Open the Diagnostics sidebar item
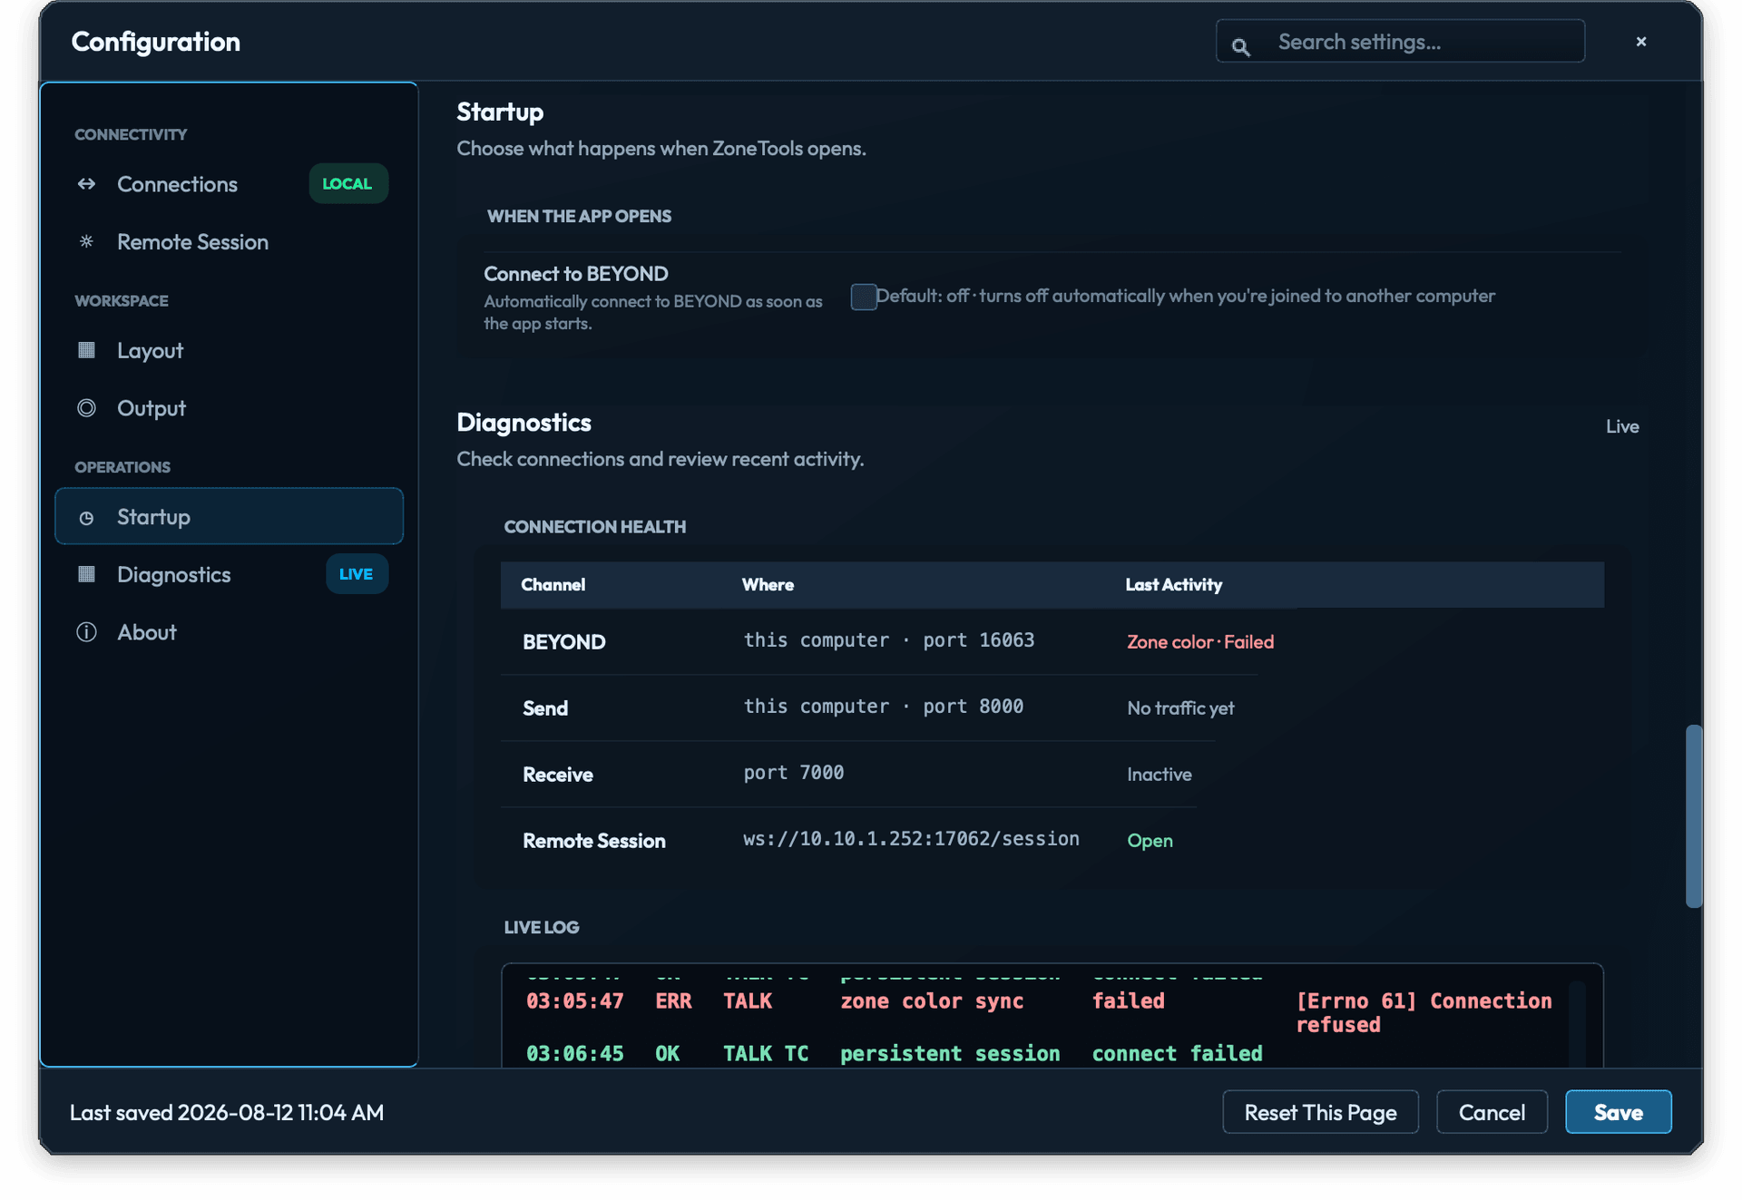Screen dimensions: 1742x1200 click(230, 574)
